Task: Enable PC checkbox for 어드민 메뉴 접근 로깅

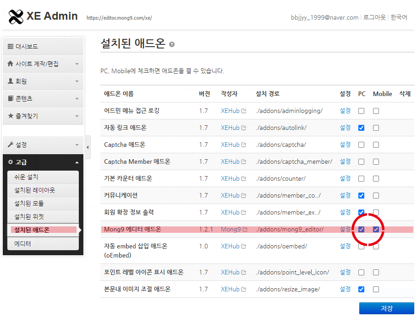Action: tap(362, 111)
